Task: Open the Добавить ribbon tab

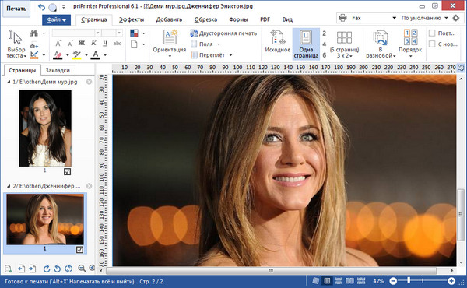Action: 169,19
